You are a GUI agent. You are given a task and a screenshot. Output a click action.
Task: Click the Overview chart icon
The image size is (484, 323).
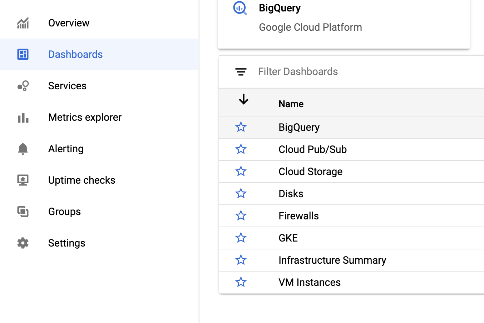point(23,23)
